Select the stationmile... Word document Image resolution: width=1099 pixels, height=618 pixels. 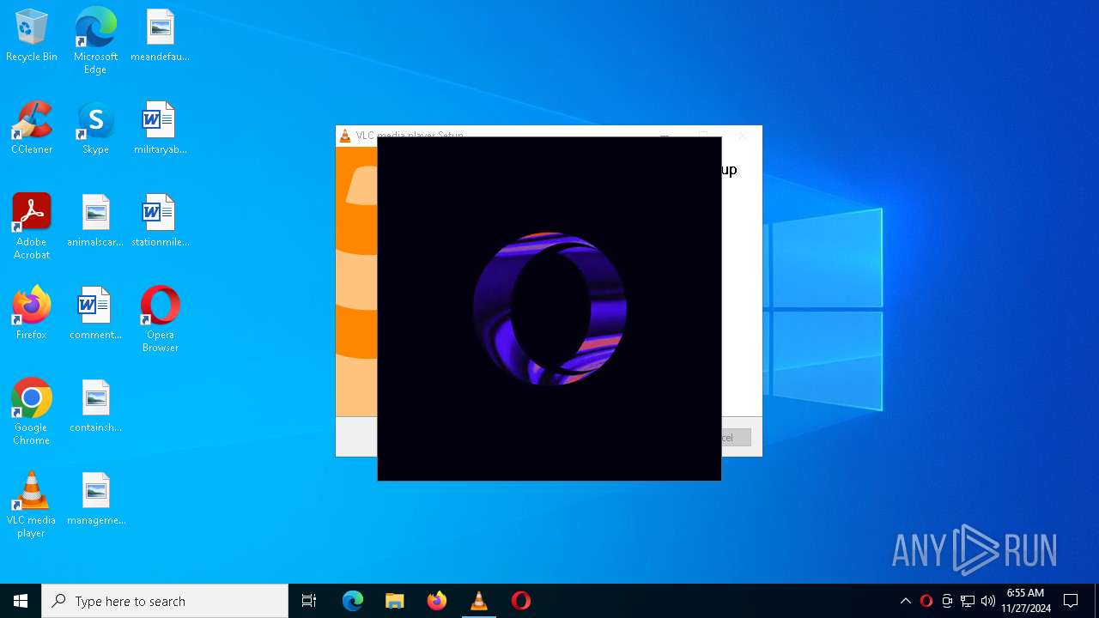(x=160, y=221)
